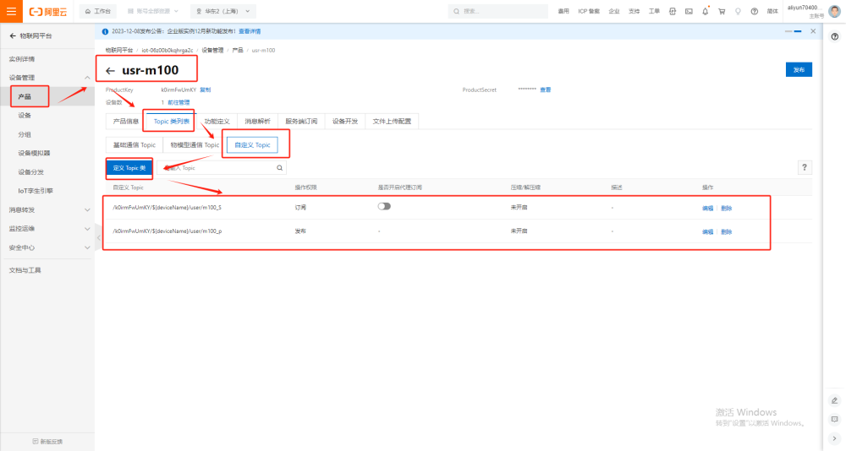The height and width of the screenshot is (451, 846).
Task: Click the notification bell icon
Action: click(705, 11)
